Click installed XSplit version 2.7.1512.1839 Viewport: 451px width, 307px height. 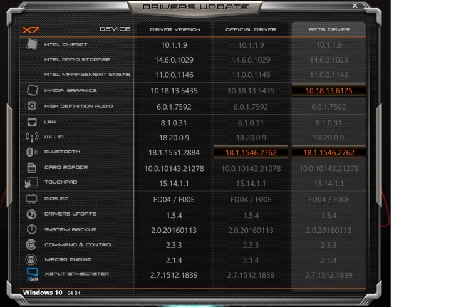tap(174, 275)
